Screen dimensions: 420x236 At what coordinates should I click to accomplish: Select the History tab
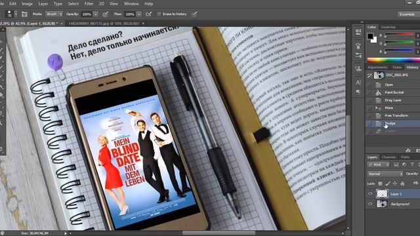pyautogui.click(x=412, y=67)
